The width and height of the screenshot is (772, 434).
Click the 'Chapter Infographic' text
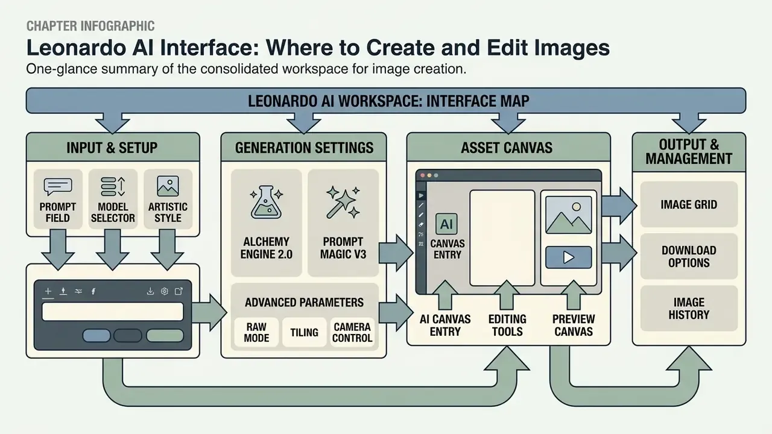point(90,26)
